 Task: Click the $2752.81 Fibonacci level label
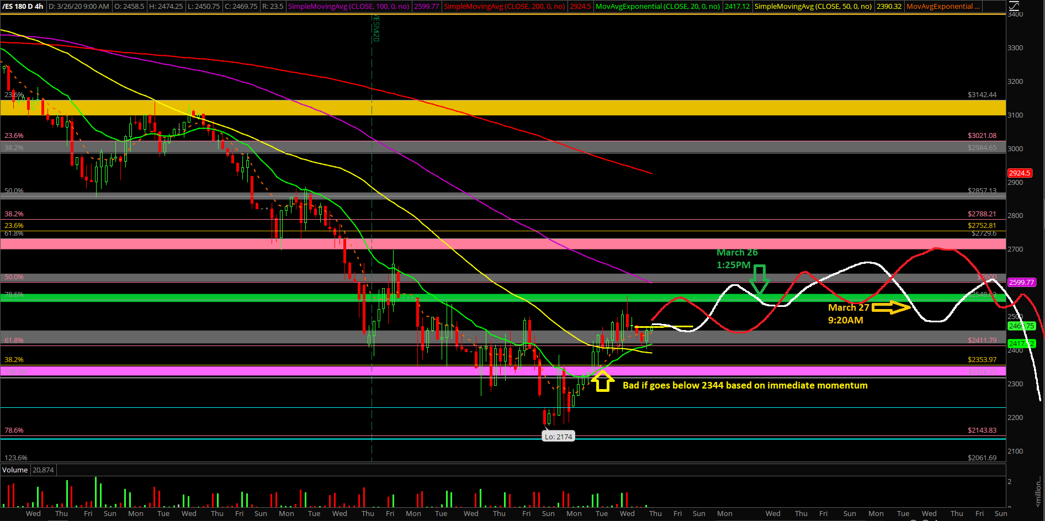point(982,225)
